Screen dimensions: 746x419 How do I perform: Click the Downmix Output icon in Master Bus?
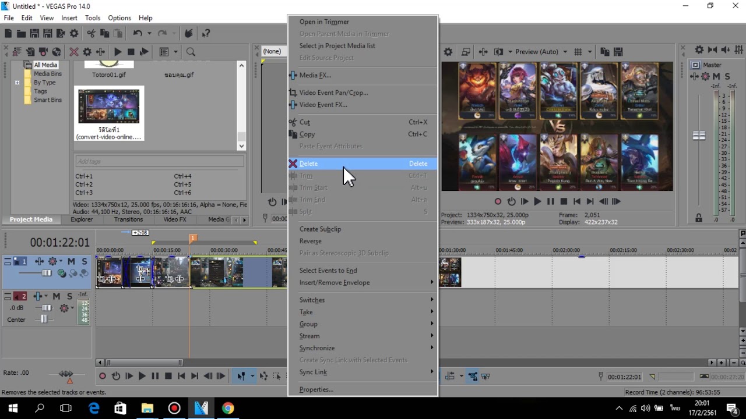713,50
